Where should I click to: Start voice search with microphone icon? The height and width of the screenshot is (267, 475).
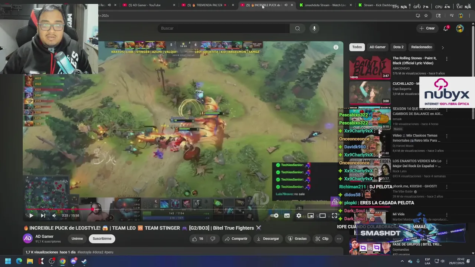click(314, 28)
